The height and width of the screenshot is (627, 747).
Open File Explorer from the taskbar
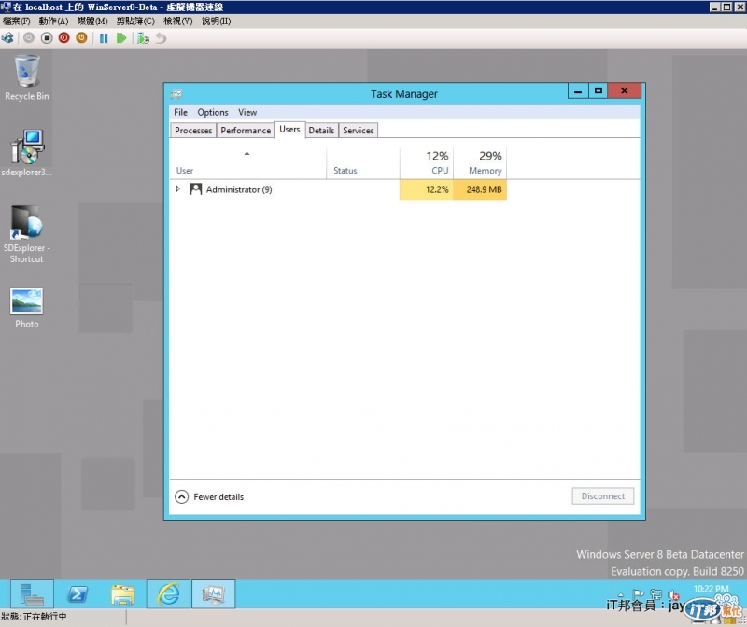pyautogui.click(x=123, y=594)
